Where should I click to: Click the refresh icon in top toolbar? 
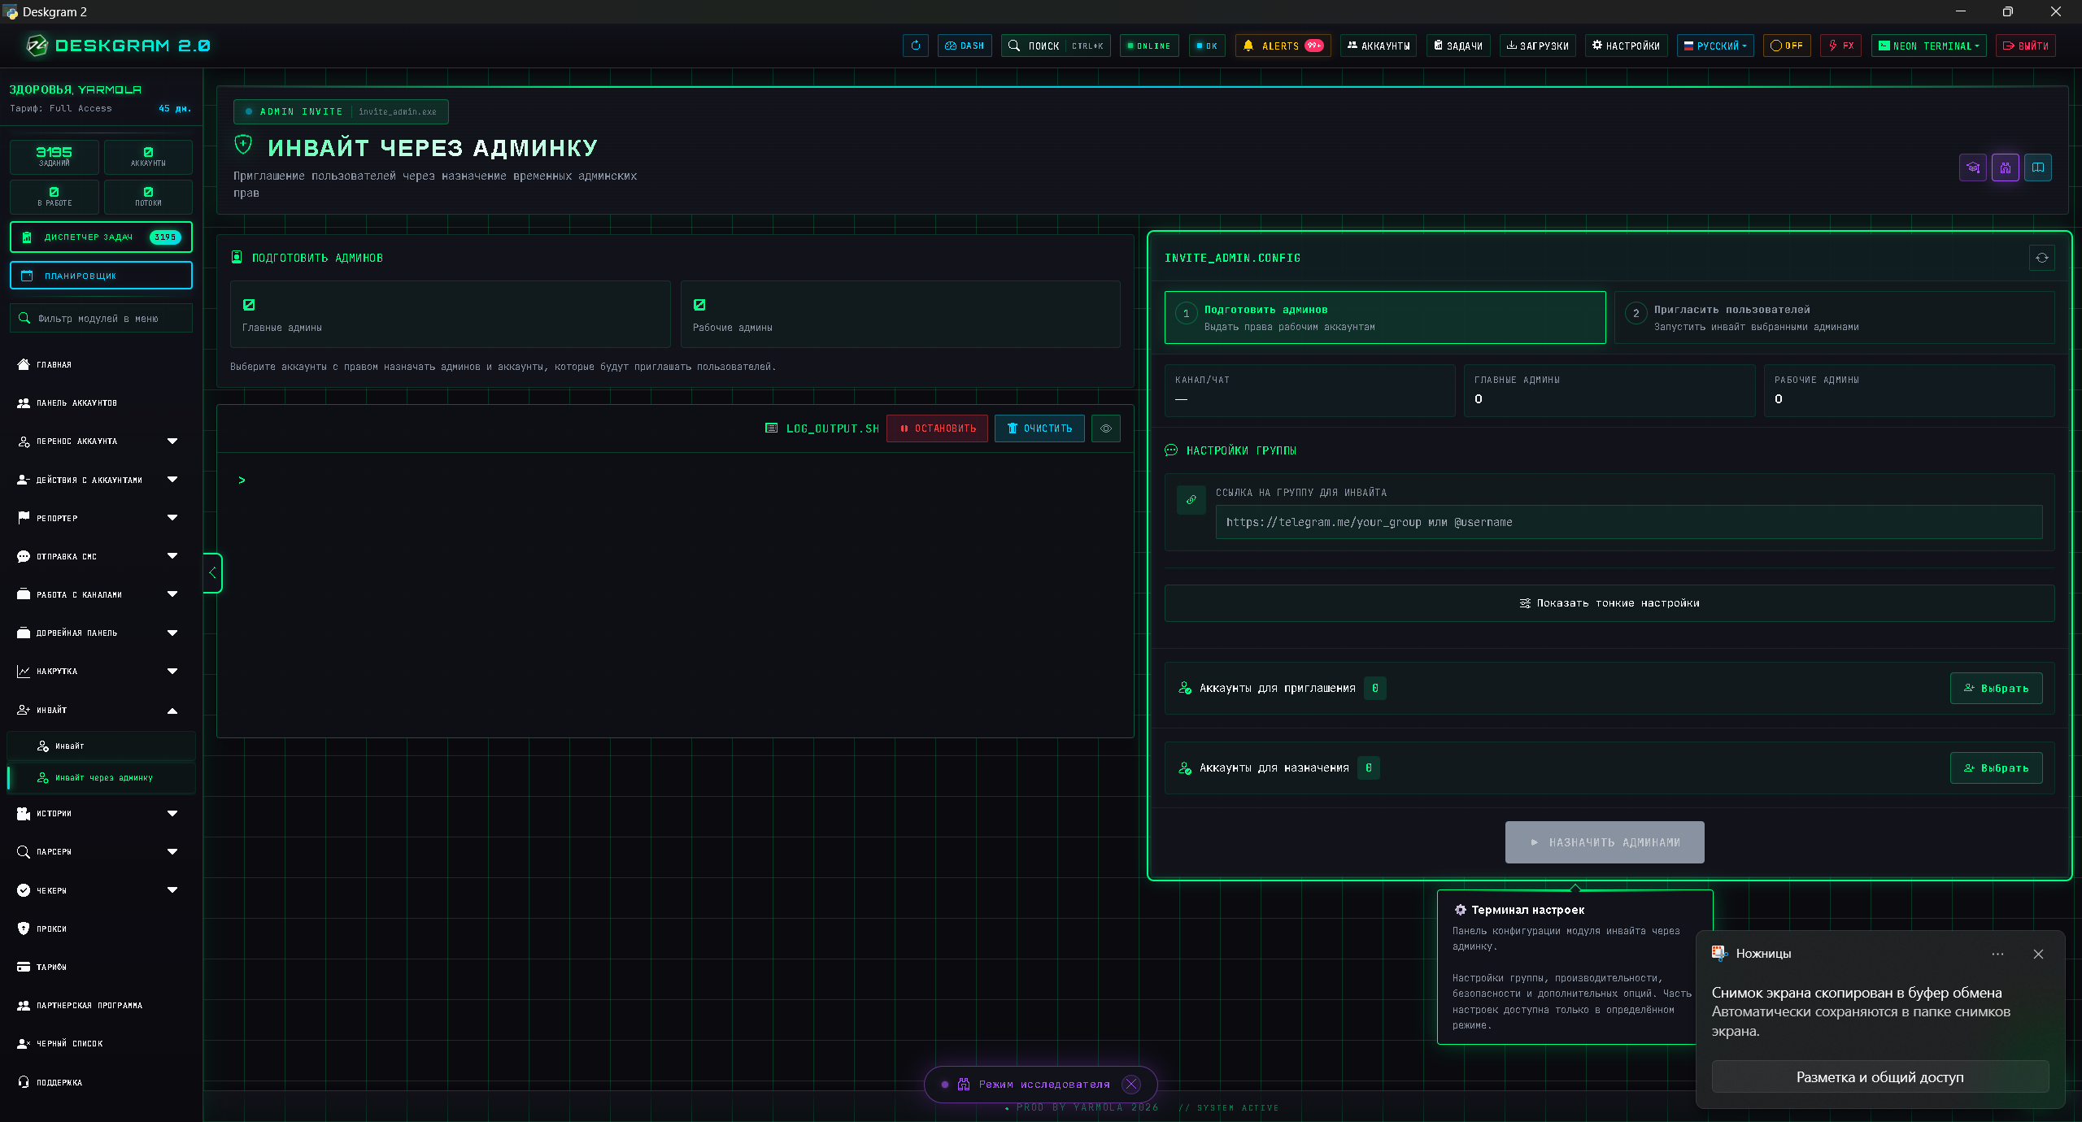click(915, 46)
